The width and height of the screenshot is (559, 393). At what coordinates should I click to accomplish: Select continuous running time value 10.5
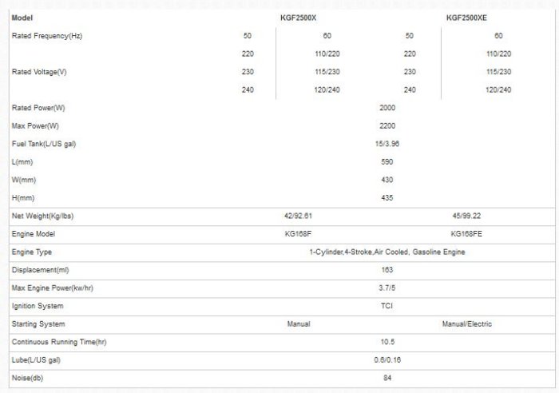[387, 342]
